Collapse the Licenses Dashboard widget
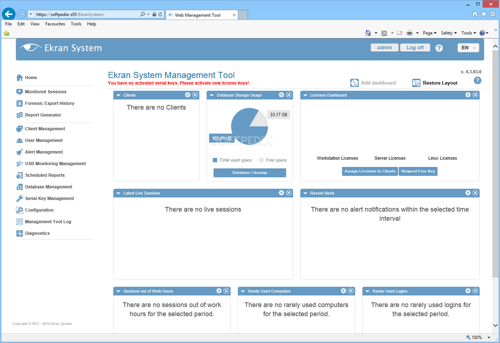Viewport: 500px width, 343px height. (x=305, y=95)
